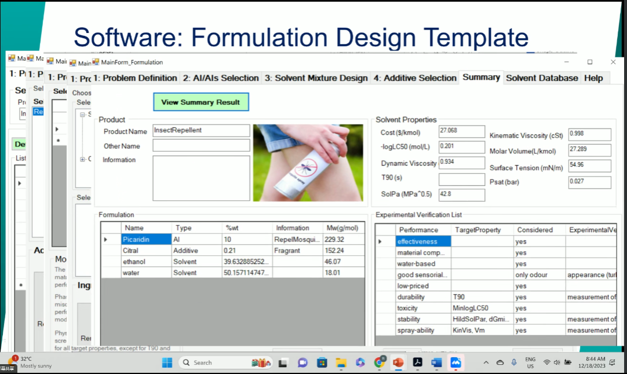Select the Picaridin cell in Formulation table
627x374 pixels.
[146, 239]
